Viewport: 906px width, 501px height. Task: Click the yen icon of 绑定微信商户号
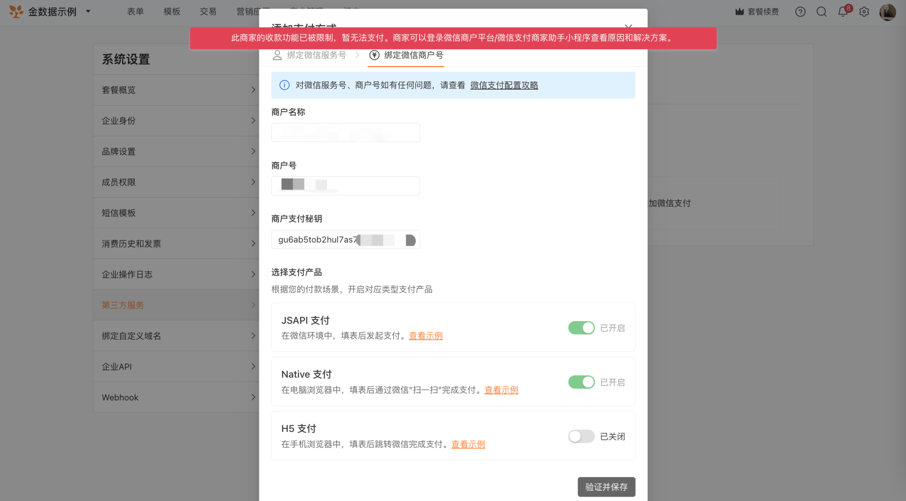pyautogui.click(x=374, y=55)
